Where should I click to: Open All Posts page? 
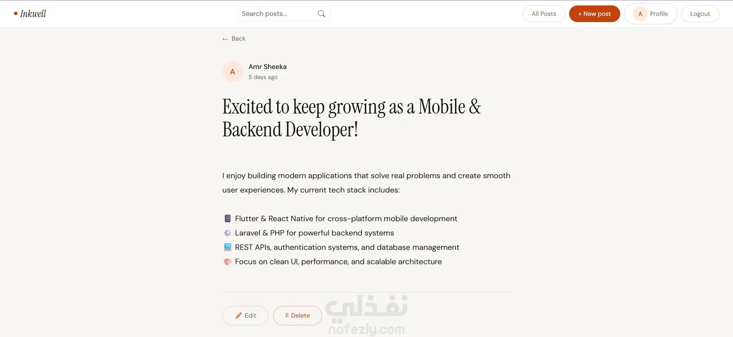click(x=544, y=14)
